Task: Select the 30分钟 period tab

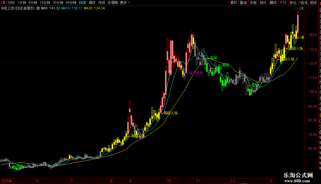Action: pyautogui.click(x=58, y=3)
